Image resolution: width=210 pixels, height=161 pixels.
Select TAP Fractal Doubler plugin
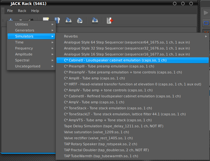[132, 150]
